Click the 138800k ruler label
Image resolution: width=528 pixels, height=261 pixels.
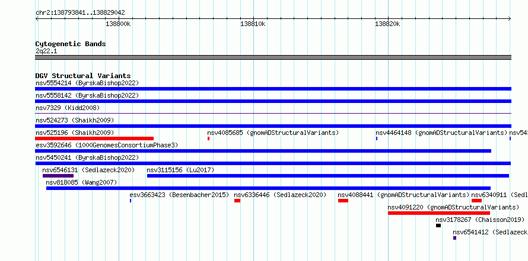coord(118,24)
